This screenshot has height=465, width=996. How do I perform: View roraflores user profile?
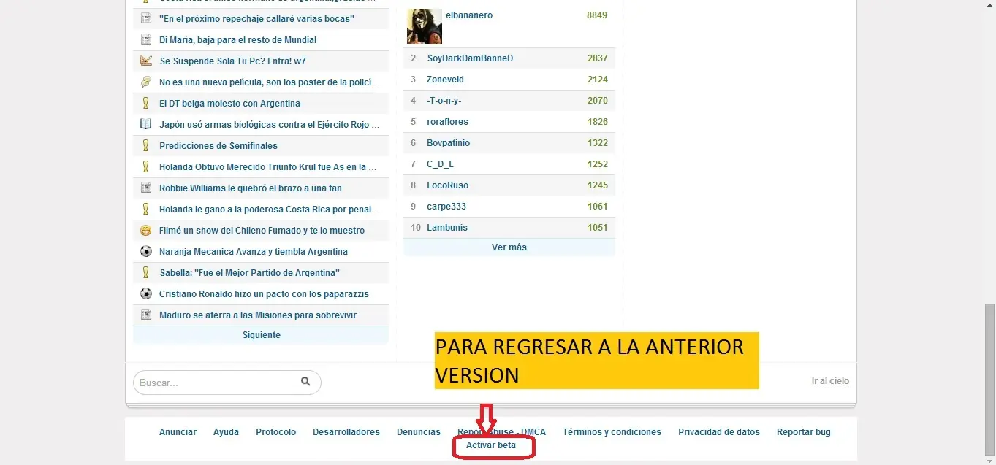447,121
